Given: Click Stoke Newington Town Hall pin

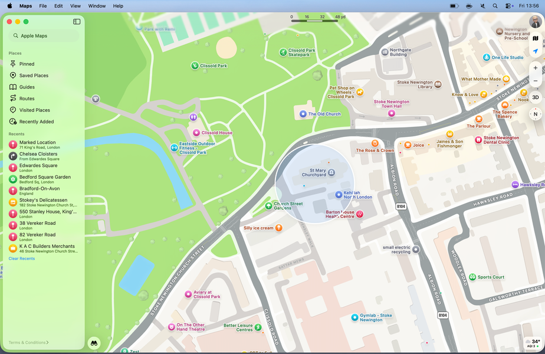Looking at the screenshot, I should pos(392,113).
